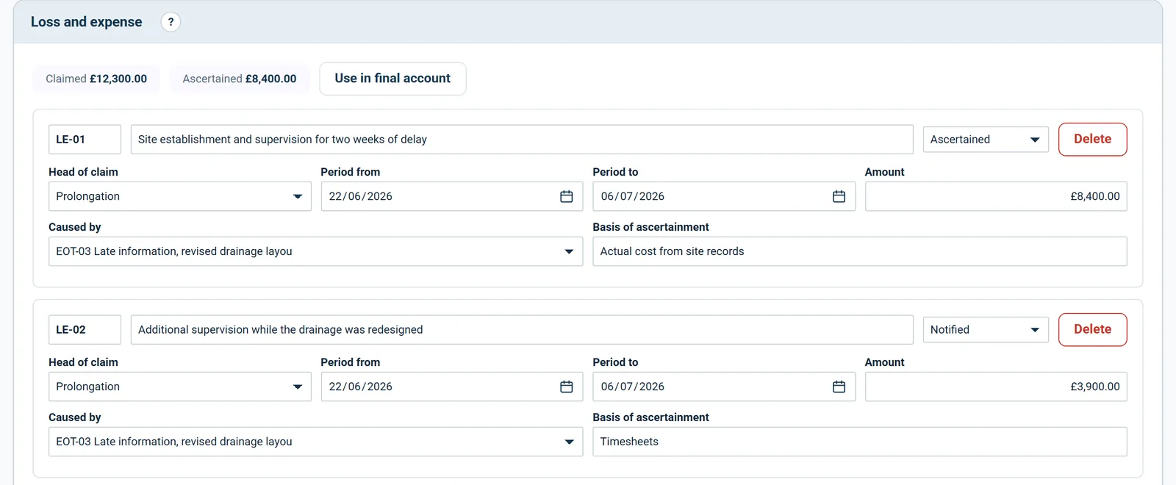Open the LE-01 status dropdown showing Ascertained
Viewport: 1176px width, 485px height.
(986, 140)
